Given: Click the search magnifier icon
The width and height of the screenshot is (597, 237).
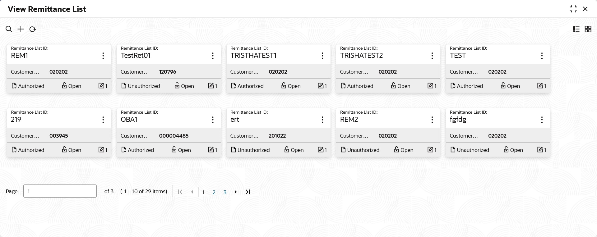Looking at the screenshot, I should pos(9,29).
